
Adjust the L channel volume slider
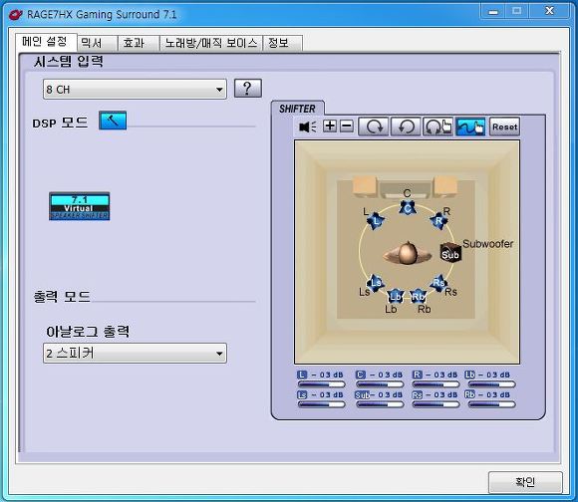tap(322, 384)
